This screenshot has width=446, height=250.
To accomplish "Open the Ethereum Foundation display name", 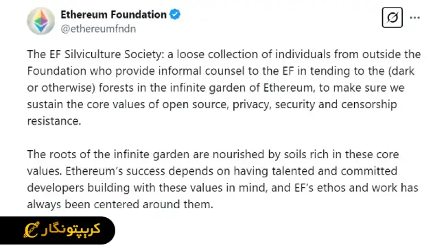I will (x=113, y=14).
